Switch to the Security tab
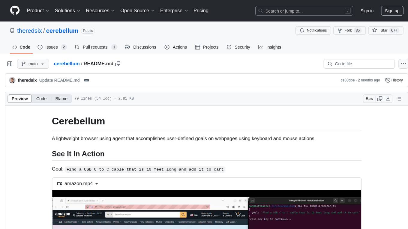This screenshot has width=408, height=229. tap(238, 47)
